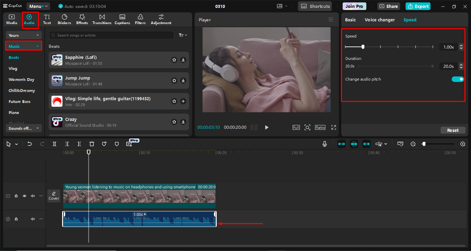This screenshot has height=251, width=471.
Task: Lock the audio track with lock icon
Action: pyautogui.click(x=16, y=219)
